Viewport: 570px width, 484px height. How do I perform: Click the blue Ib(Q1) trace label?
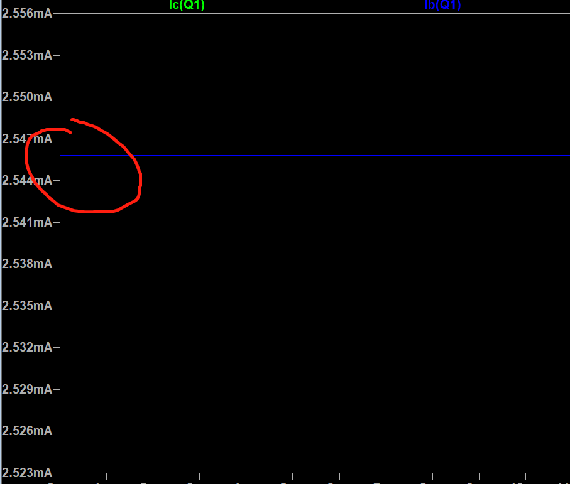click(x=443, y=6)
